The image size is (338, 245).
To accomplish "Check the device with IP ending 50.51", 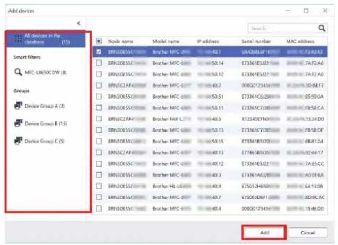I will pyautogui.click(x=99, y=97).
